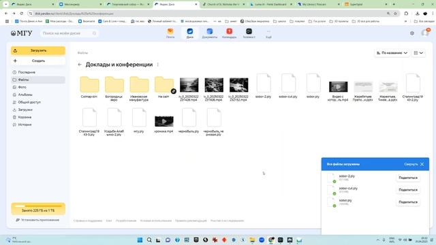This screenshot has height=245, width=436.
Task: Select the sobor-2.ply file
Action: (x=264, y=86)
